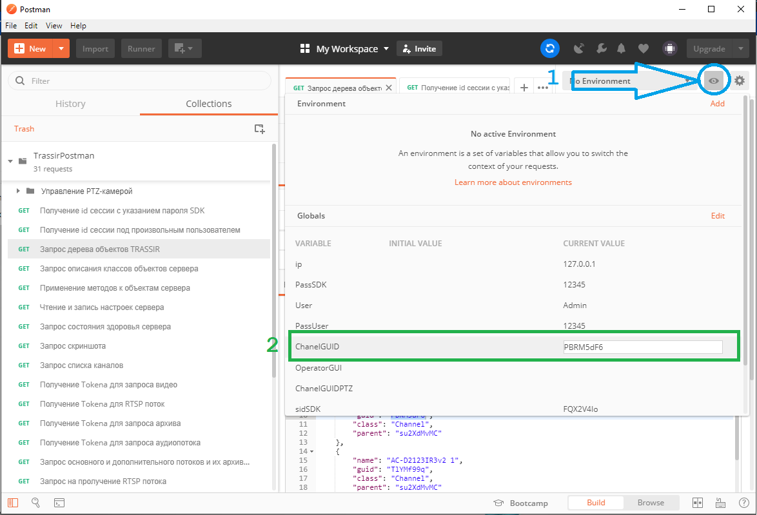757x515 pixels.
Task: Open the Postman console icon
Action: click(59, 503)
